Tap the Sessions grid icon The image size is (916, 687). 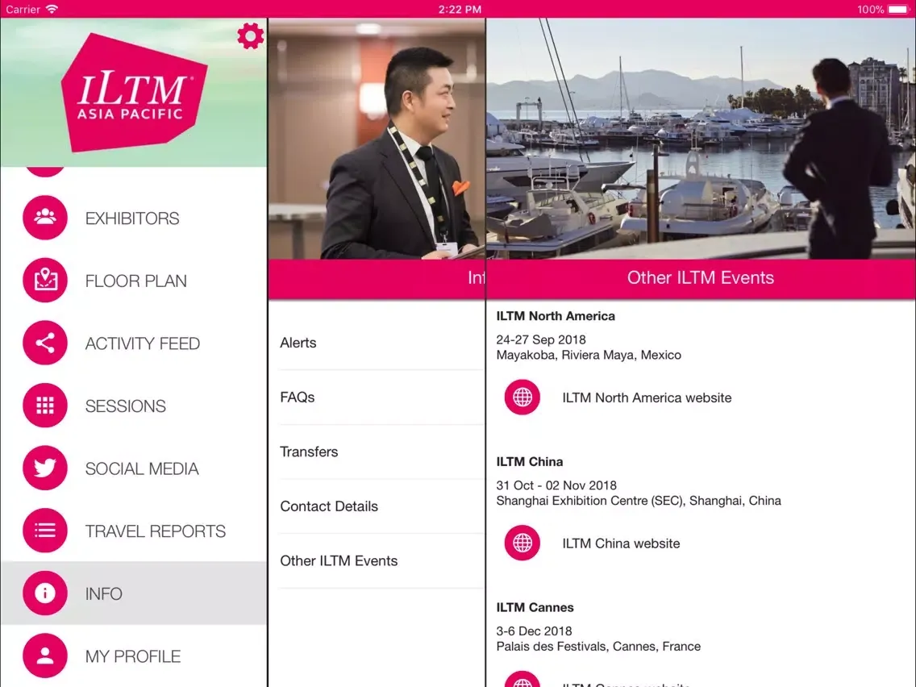pyautogui.click(x=45, y=406)
